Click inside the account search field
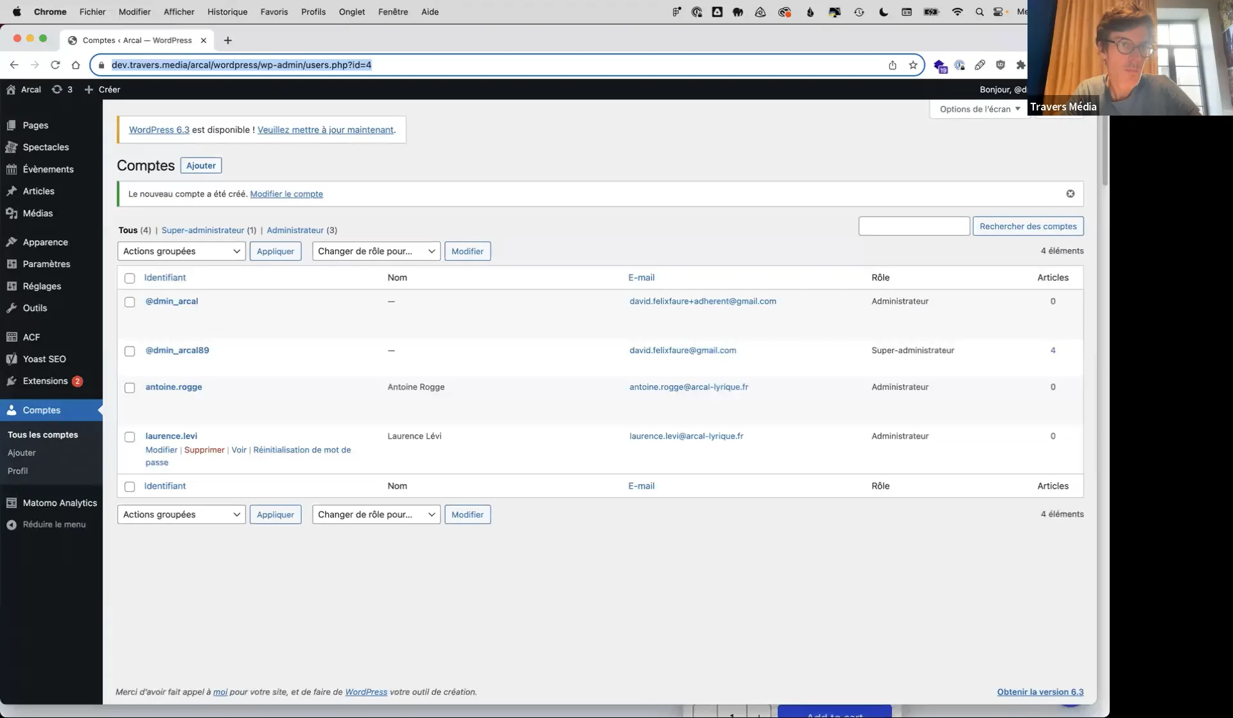 913,225
